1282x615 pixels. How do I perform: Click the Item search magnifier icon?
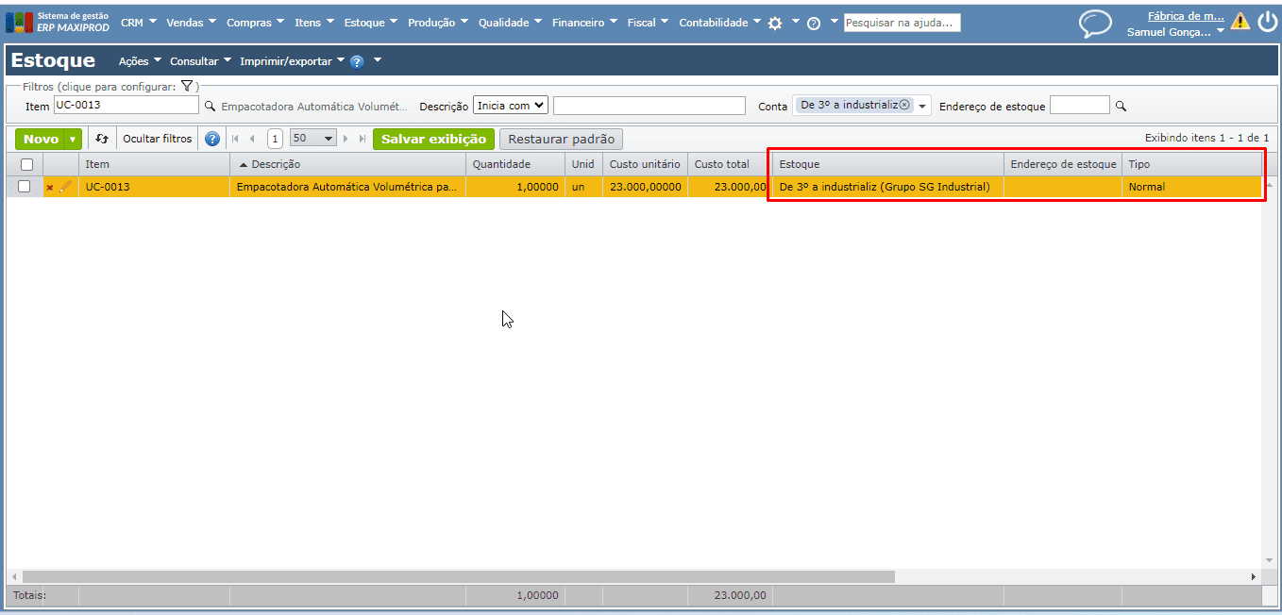[x=210, y=106]
